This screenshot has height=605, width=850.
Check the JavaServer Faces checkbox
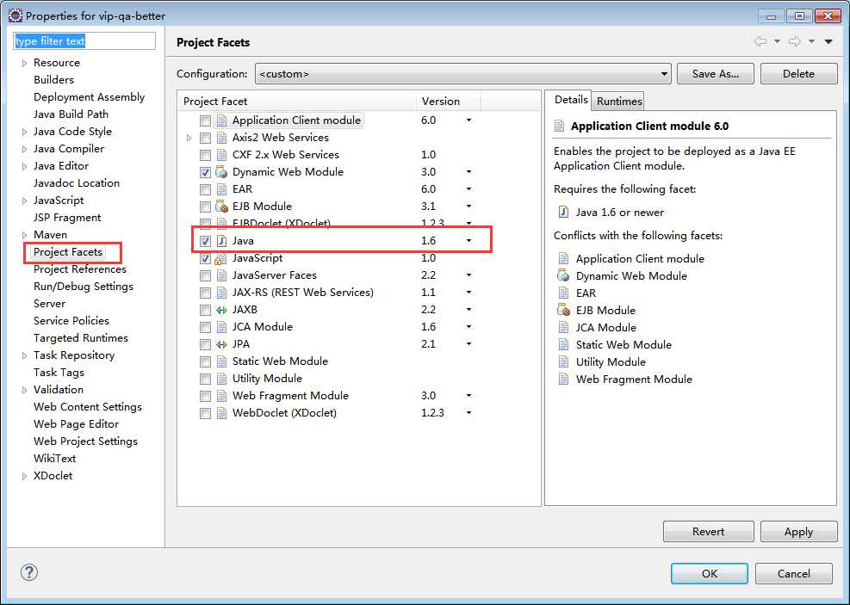click(205, 275)
